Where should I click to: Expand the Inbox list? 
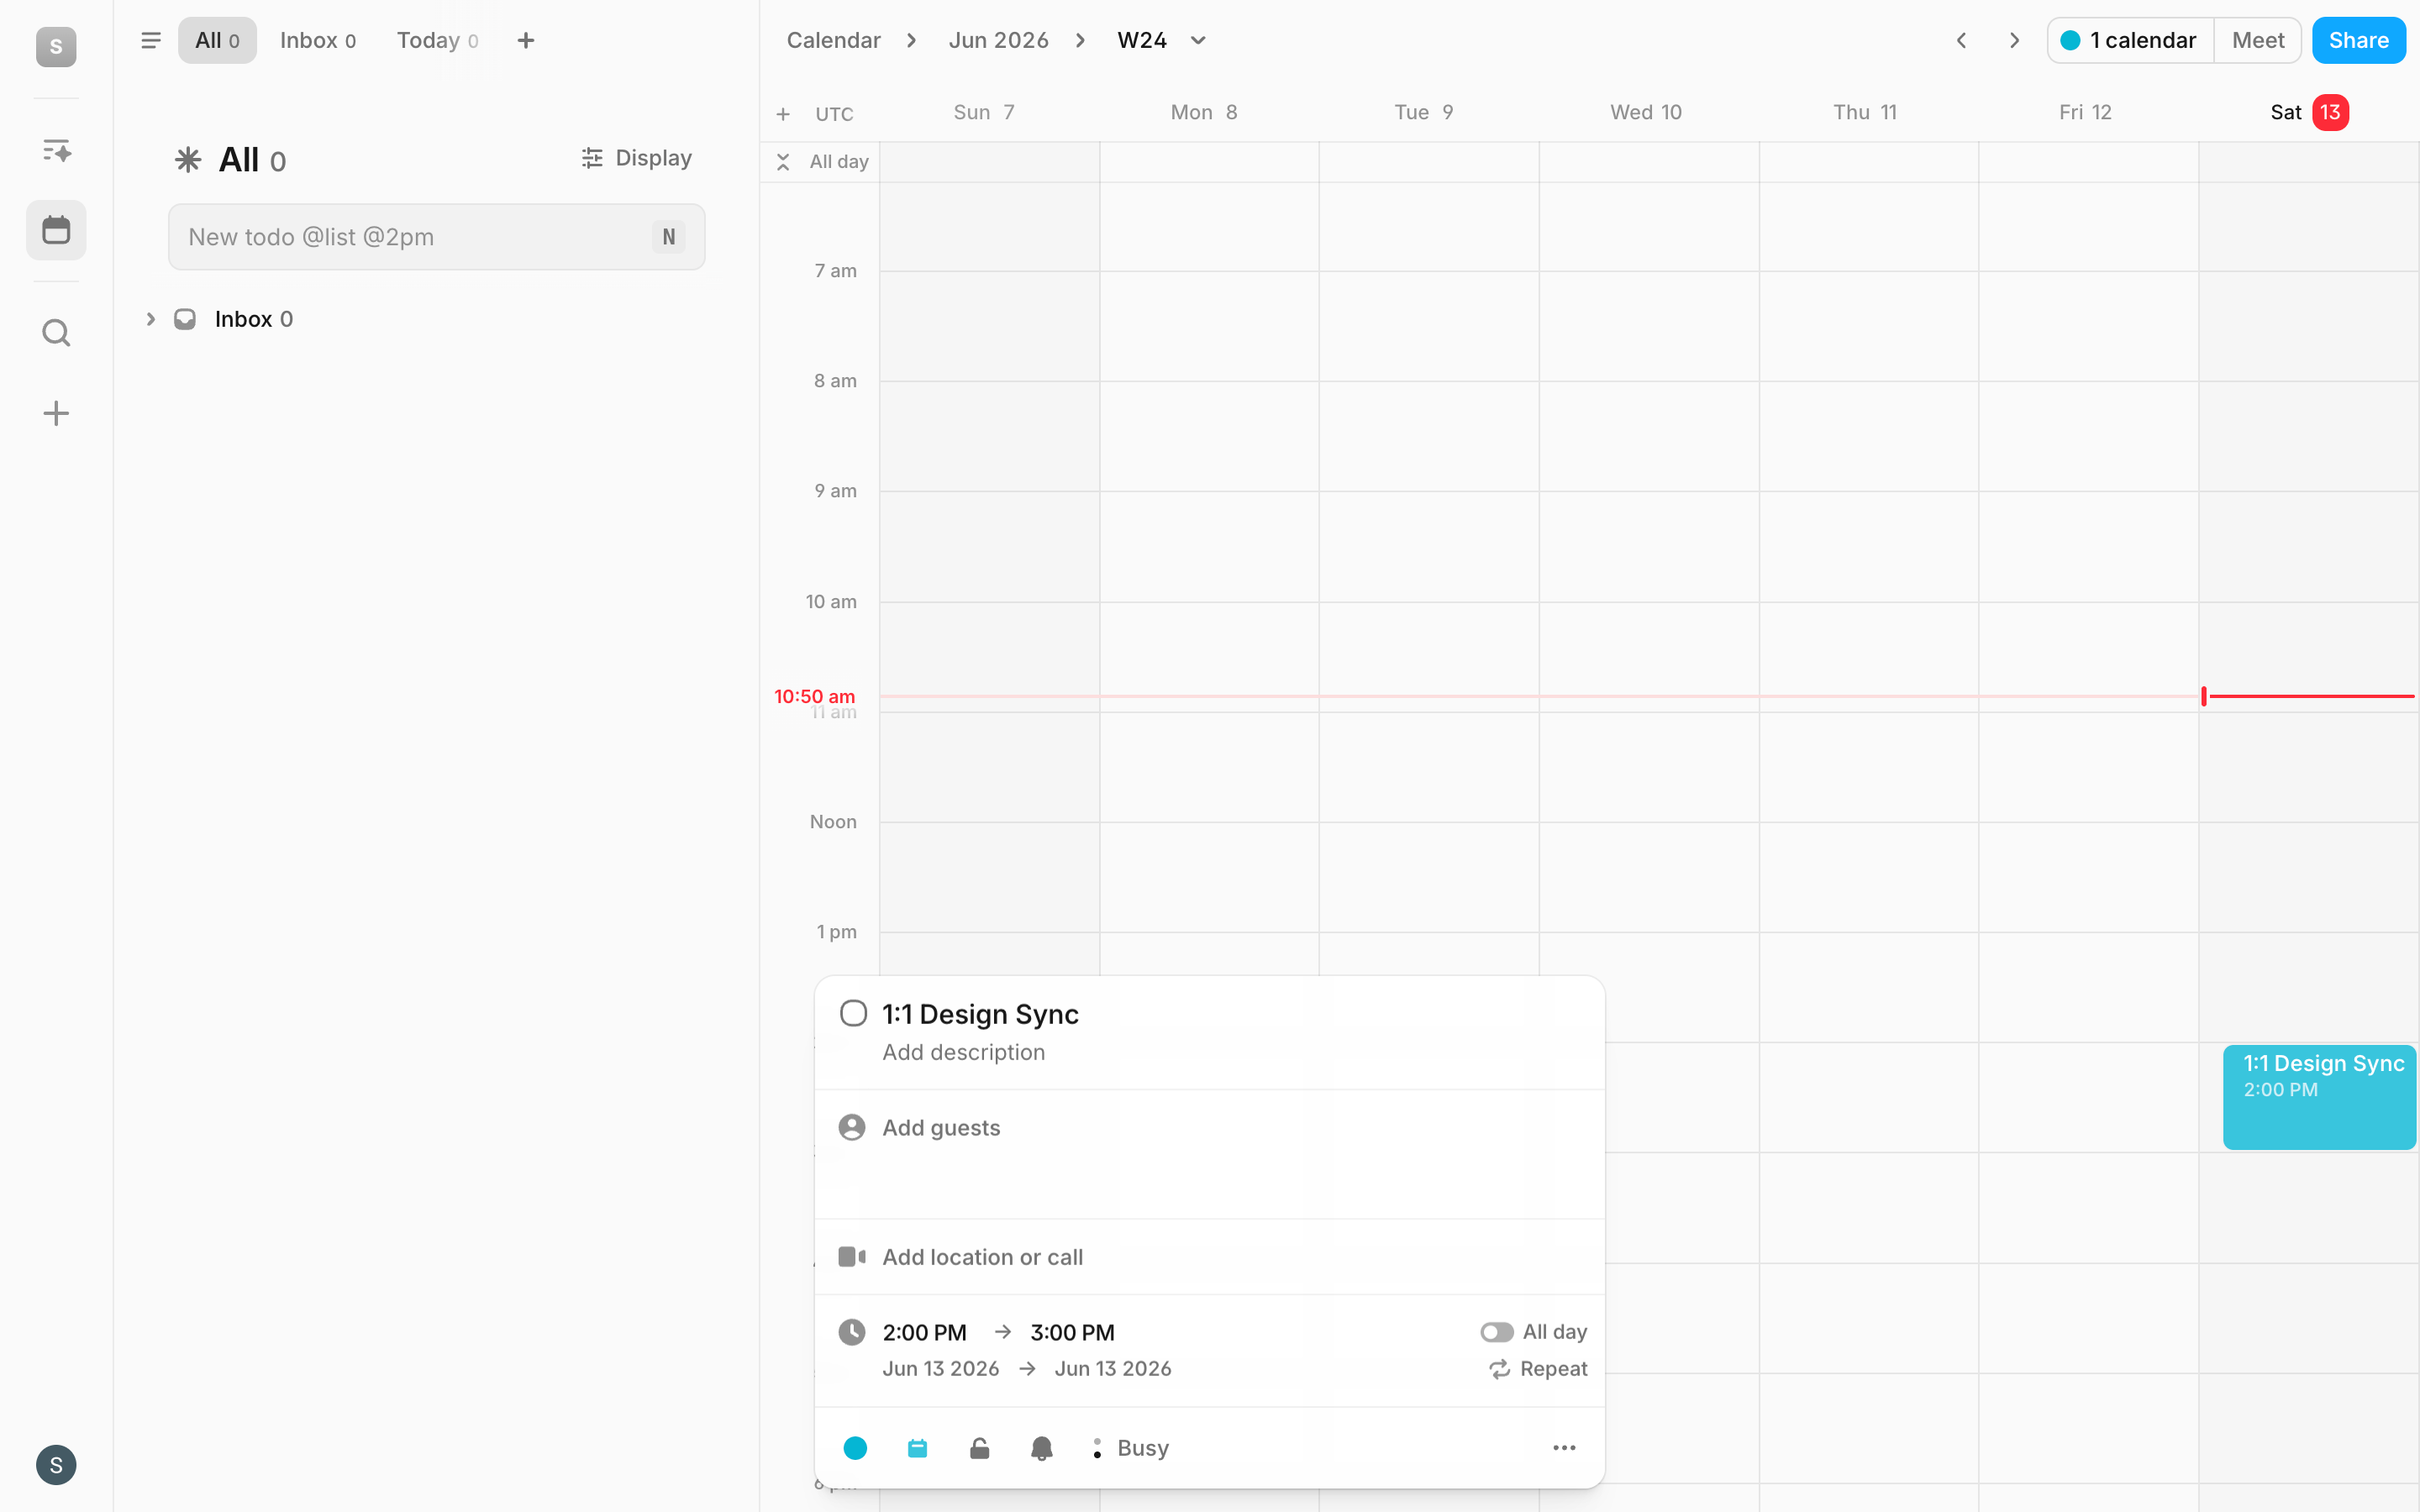coord(151,319)
